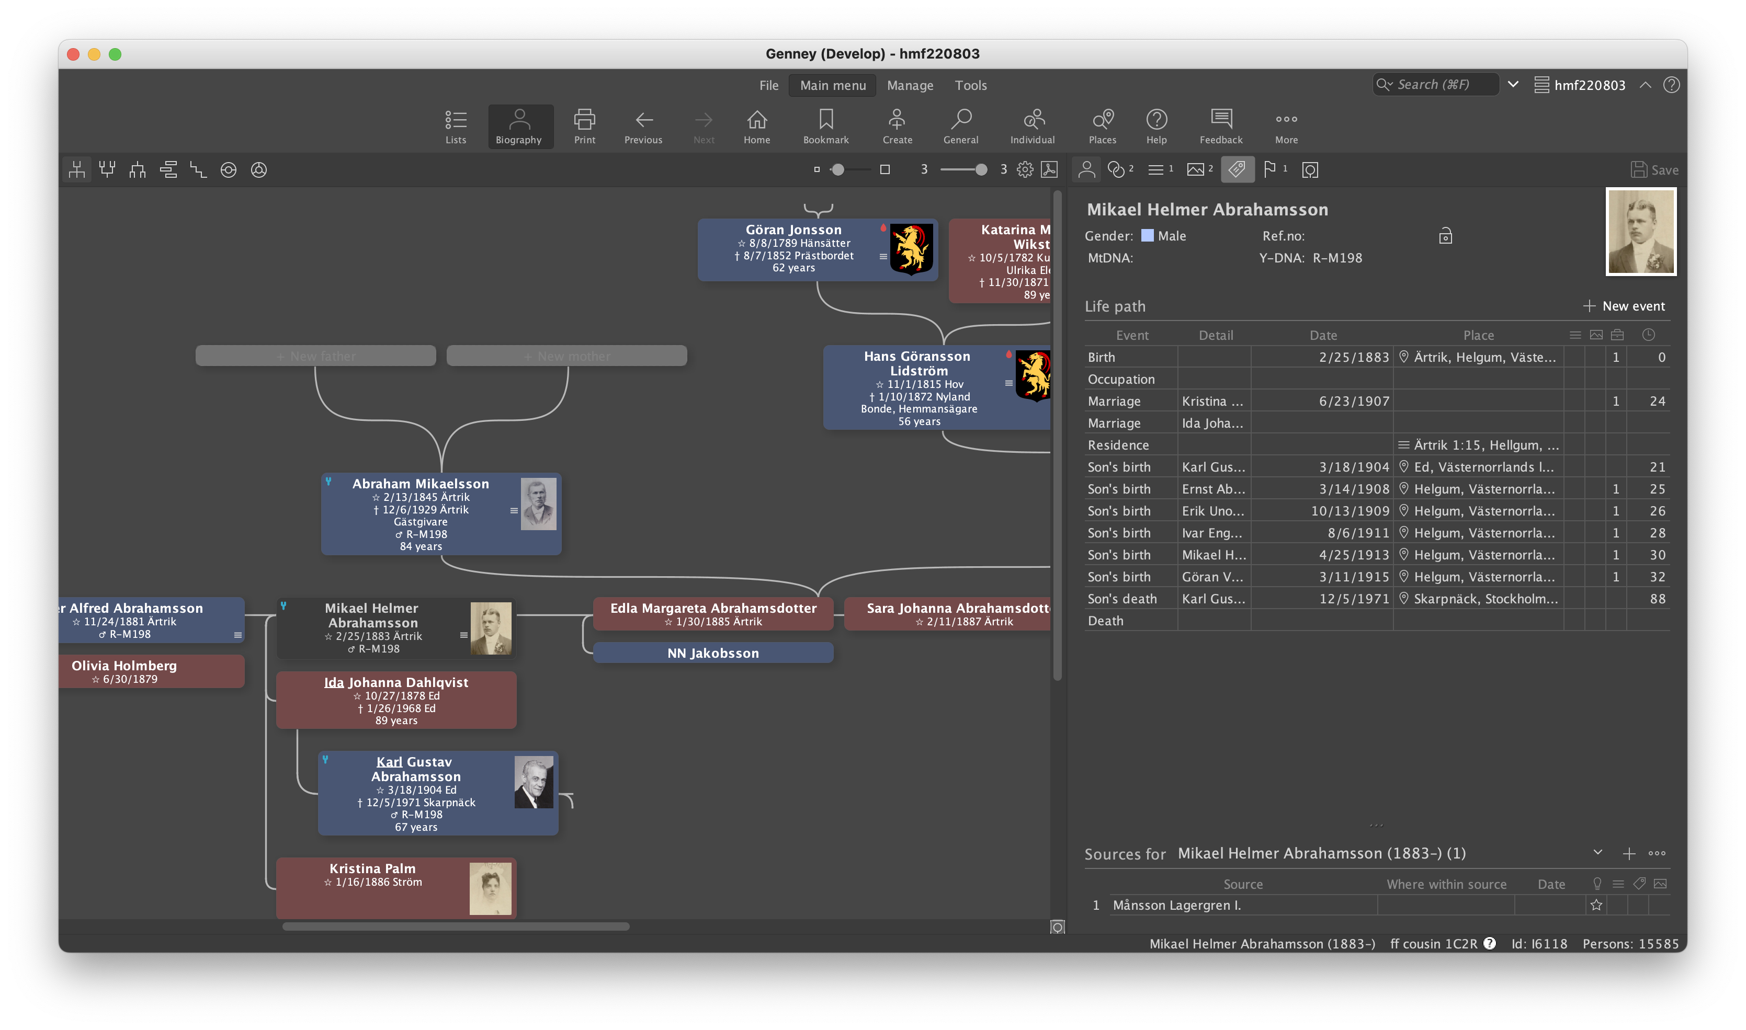Click the flag icon in person panel

[x=1270, y=169]
